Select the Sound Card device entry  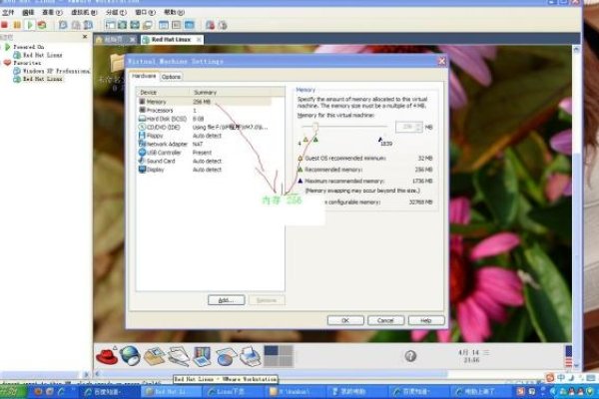click(x=160, y=161)
